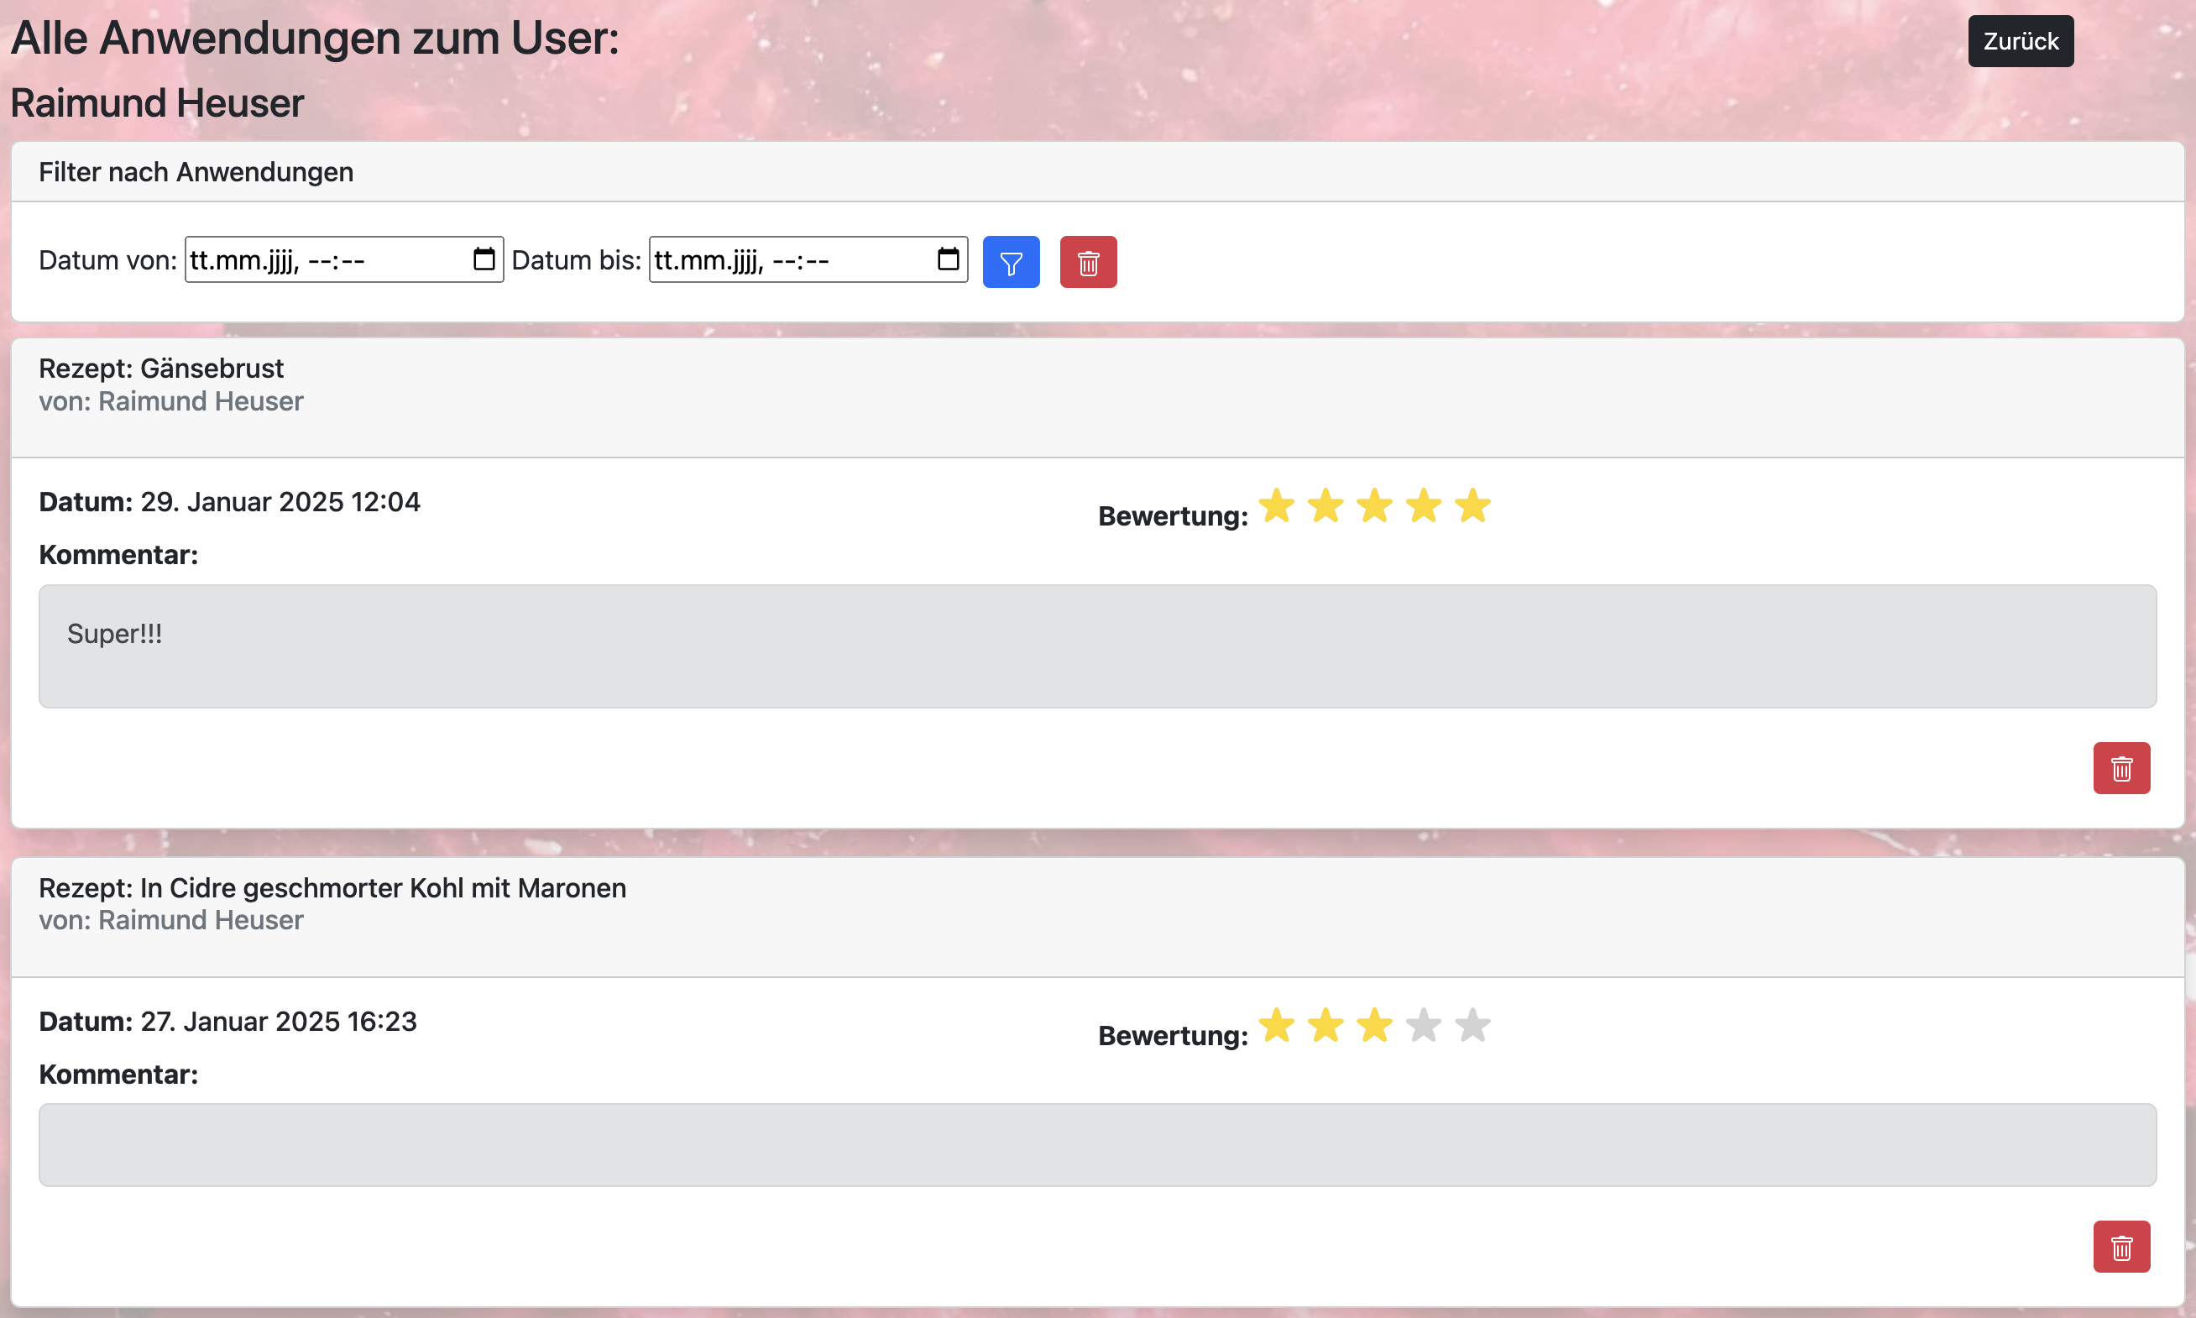Click 'Rezept: In Cidre geschmorter Kohl mit Maronen'
2196x1318 pixels.
[332, 887]
